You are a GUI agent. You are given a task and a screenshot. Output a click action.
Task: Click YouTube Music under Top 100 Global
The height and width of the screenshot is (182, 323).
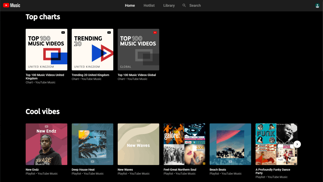pyautogui.click(x=137, y=79)
